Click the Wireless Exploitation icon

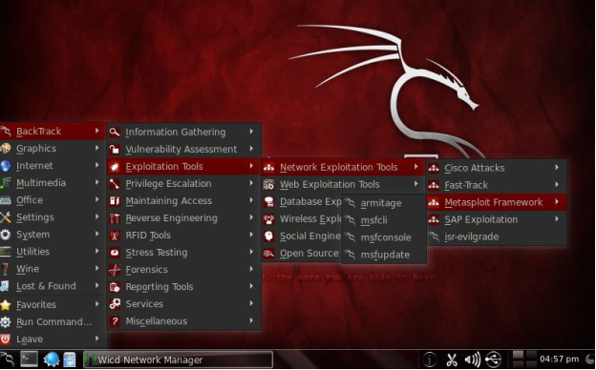tap(268, 219)
